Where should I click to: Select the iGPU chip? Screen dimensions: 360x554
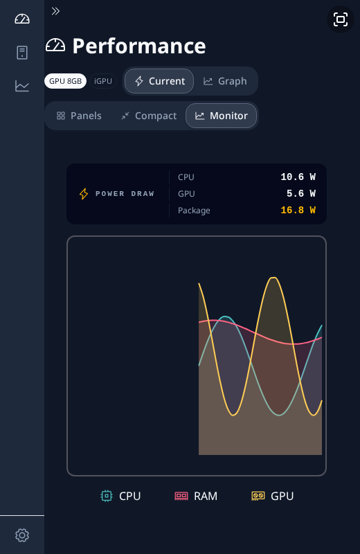pyautogui.click(x=103, y=81)
